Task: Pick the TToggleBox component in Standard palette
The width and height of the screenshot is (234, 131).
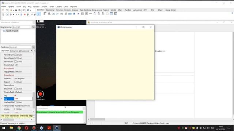Action: pyautogui.click(x=70, y=14)
